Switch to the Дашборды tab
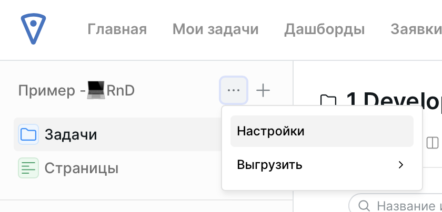This screenshot has height=212, width=442. (x=325, y=29)
